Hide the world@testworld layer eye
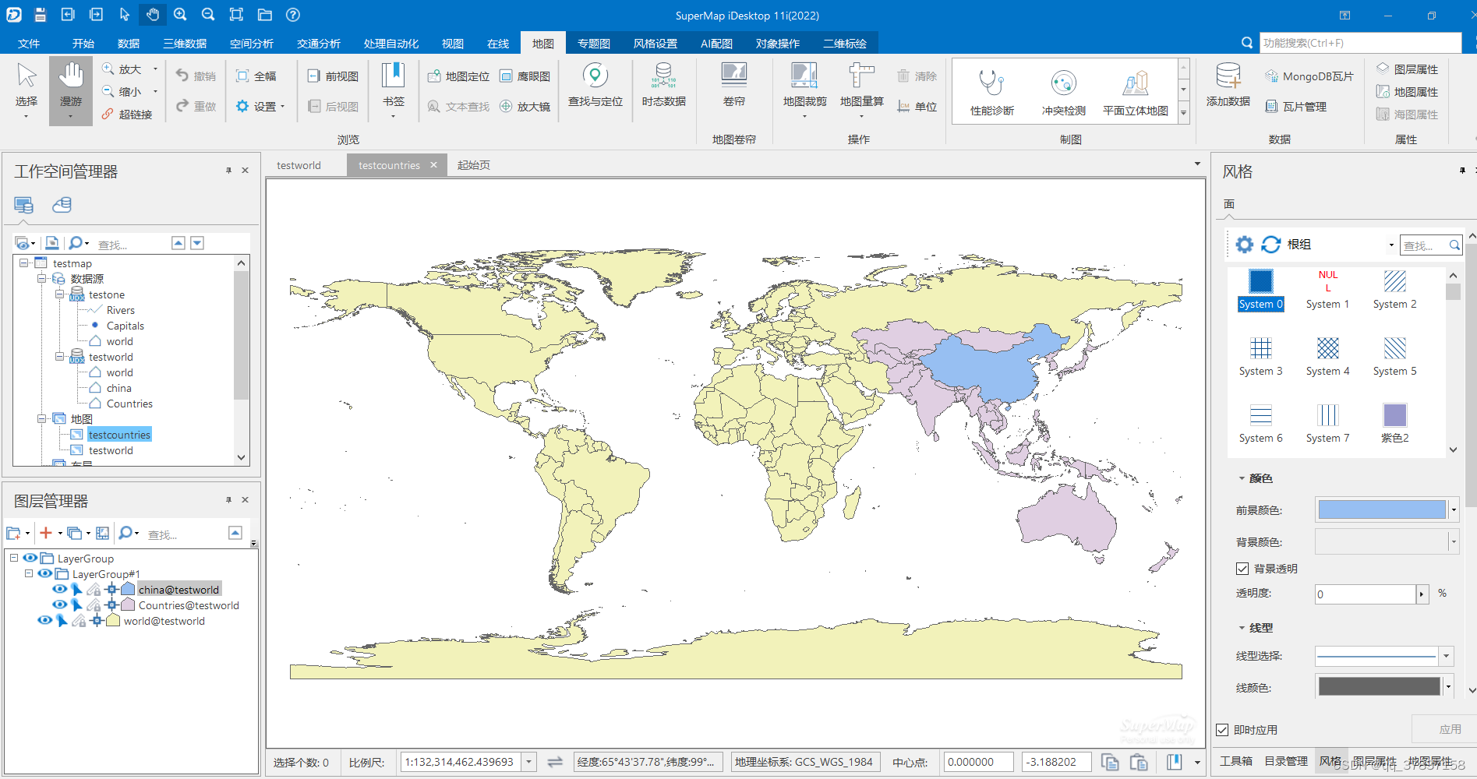 [x=44, y=621]
